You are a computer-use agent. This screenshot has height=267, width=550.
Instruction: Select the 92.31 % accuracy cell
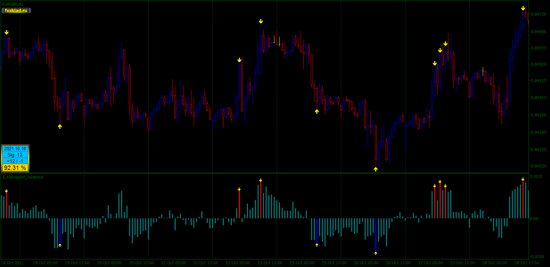tap(15, 168)
